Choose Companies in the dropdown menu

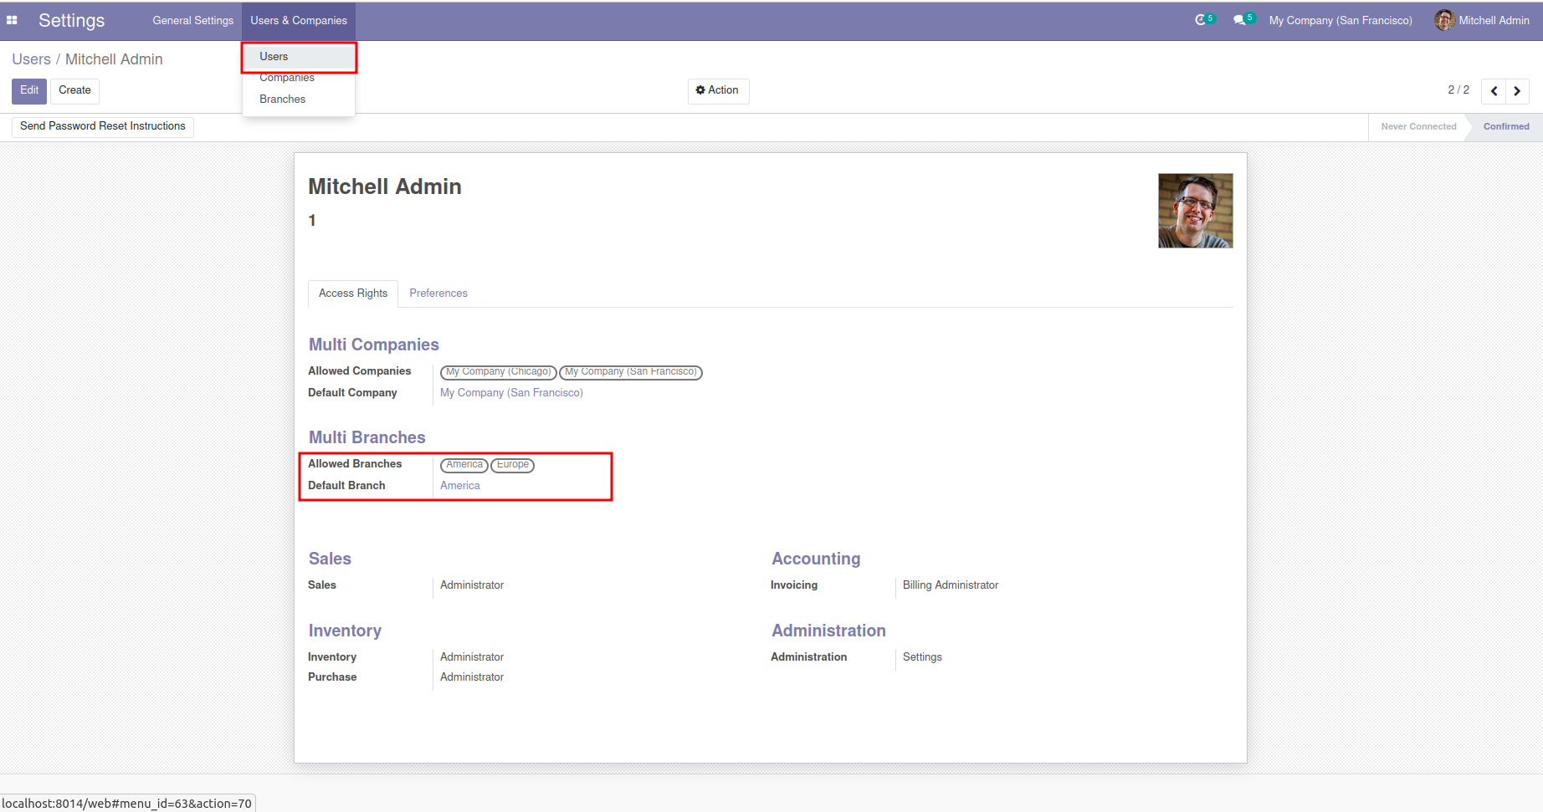pos(287,78)
